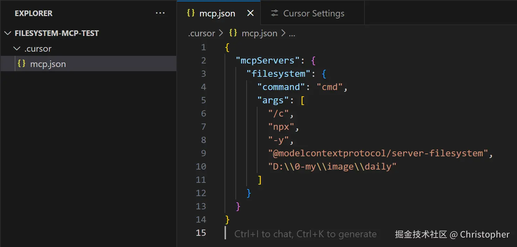Select mcp.json in the Explorer tree
517x247 pixels.
[x=88, y=64]
